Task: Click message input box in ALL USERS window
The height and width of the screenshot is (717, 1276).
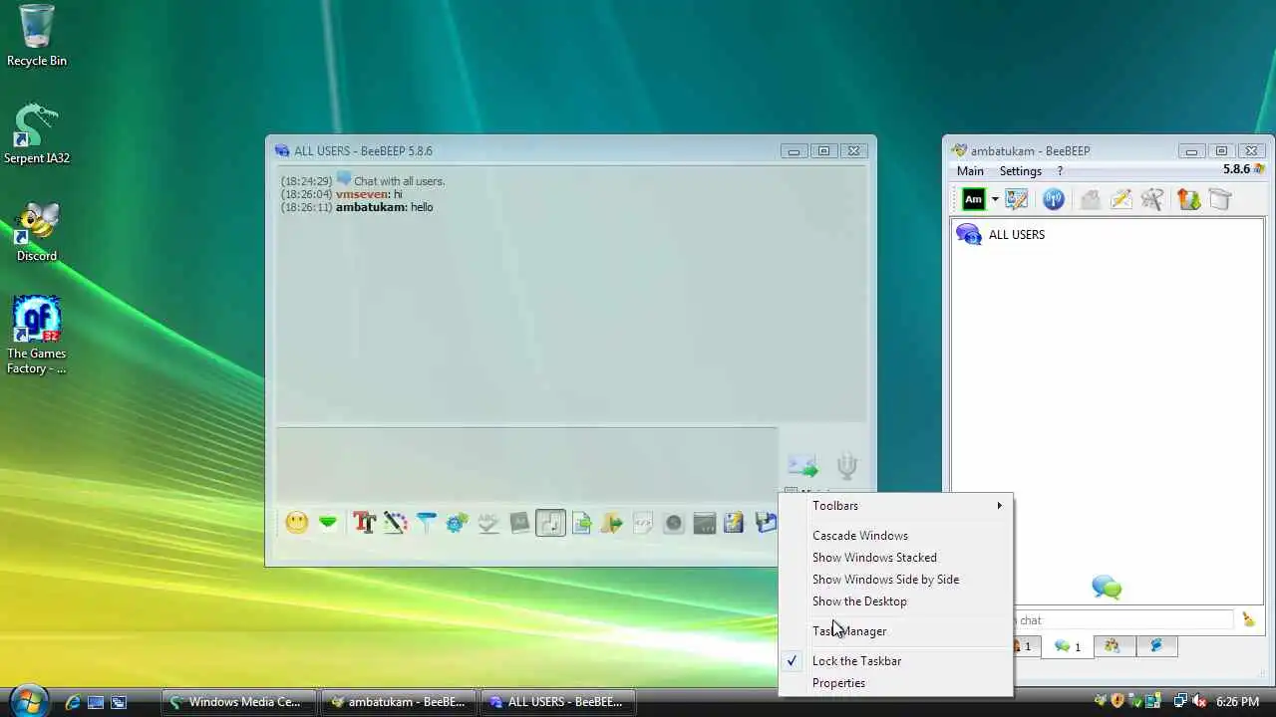Action: [526, 463]
